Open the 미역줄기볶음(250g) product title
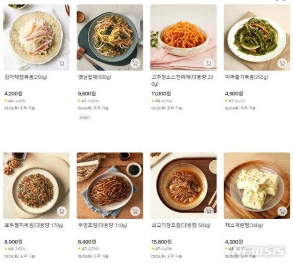 [x=246, y=77]
